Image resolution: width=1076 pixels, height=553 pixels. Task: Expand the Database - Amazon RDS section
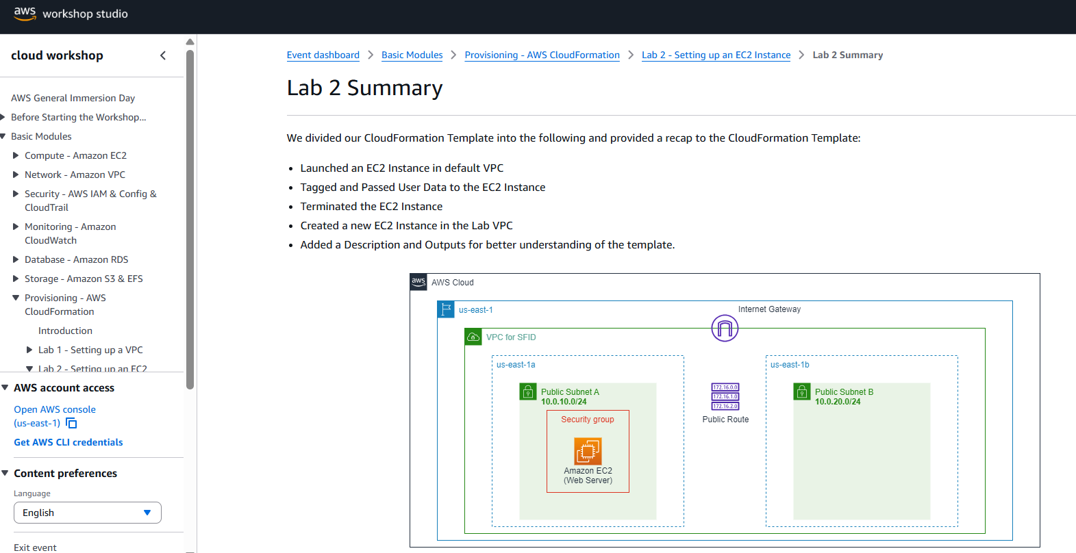(x=16, y=259)
